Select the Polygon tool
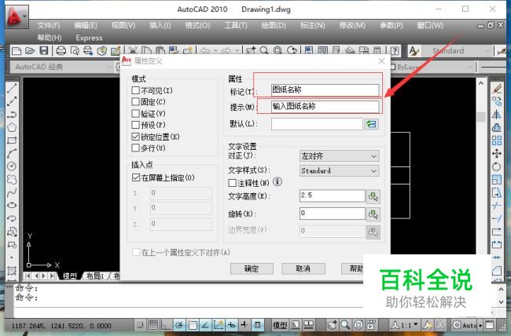 (x=12, y=127)
